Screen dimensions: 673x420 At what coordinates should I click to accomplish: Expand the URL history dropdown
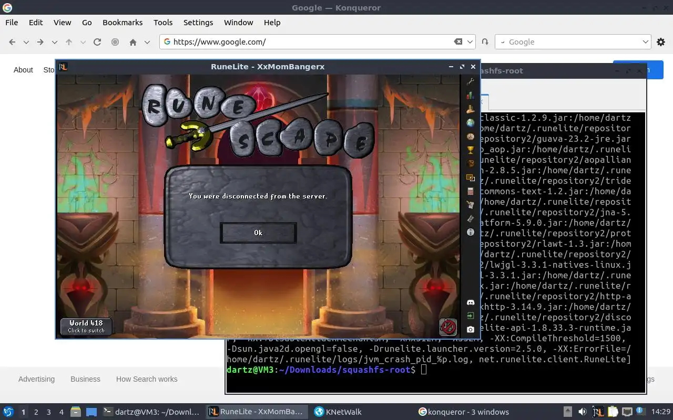pos(471,42)
